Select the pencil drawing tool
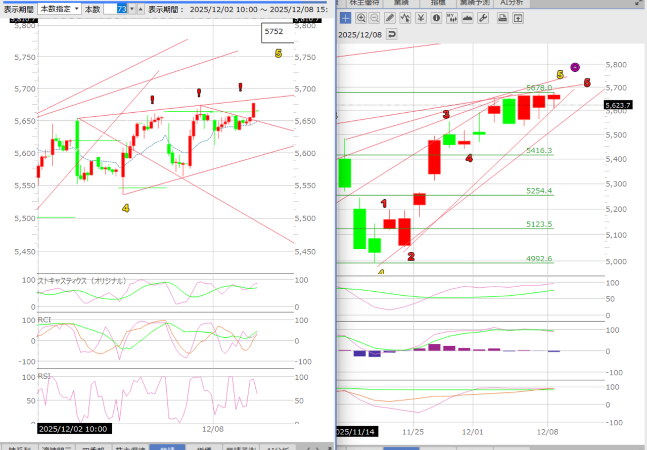The width and height of the screenshot is (647, 450). [390, 18]
